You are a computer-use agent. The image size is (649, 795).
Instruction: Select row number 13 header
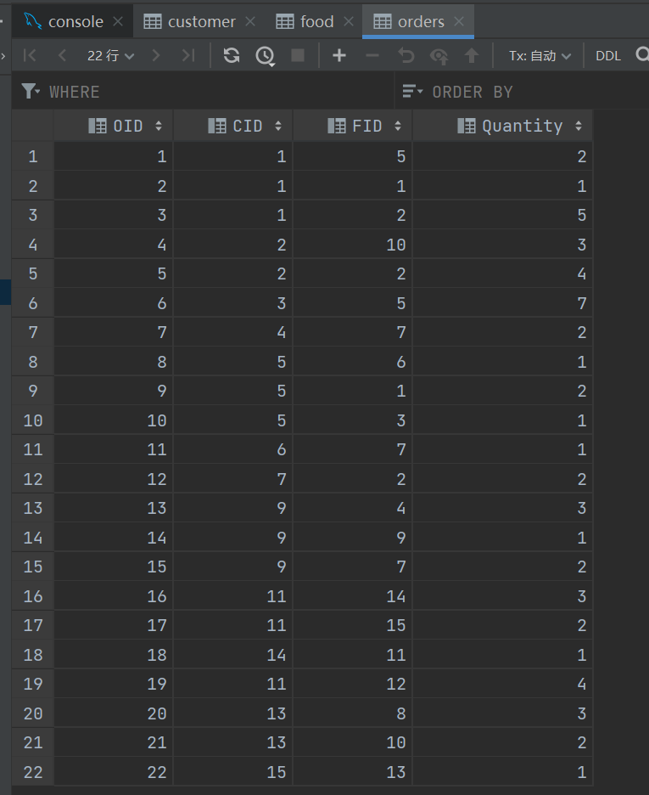(x=33, y=508)
